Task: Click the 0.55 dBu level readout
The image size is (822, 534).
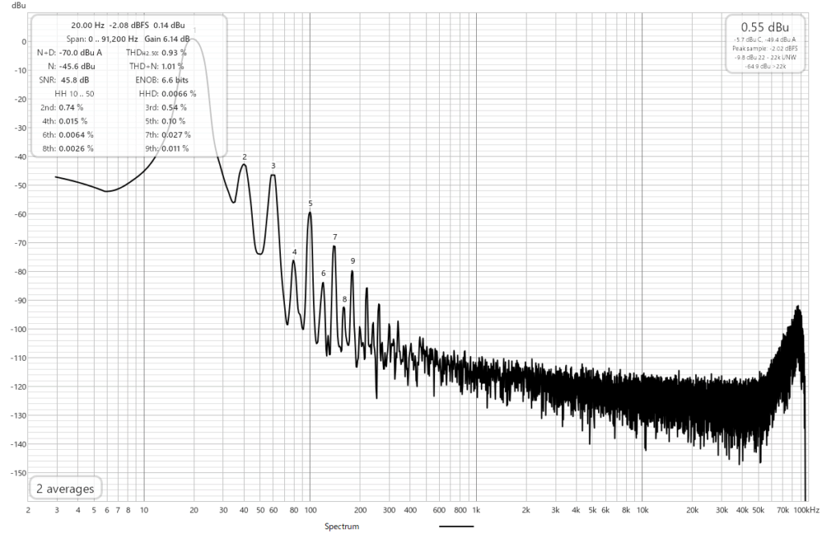Action: point(763,26)
